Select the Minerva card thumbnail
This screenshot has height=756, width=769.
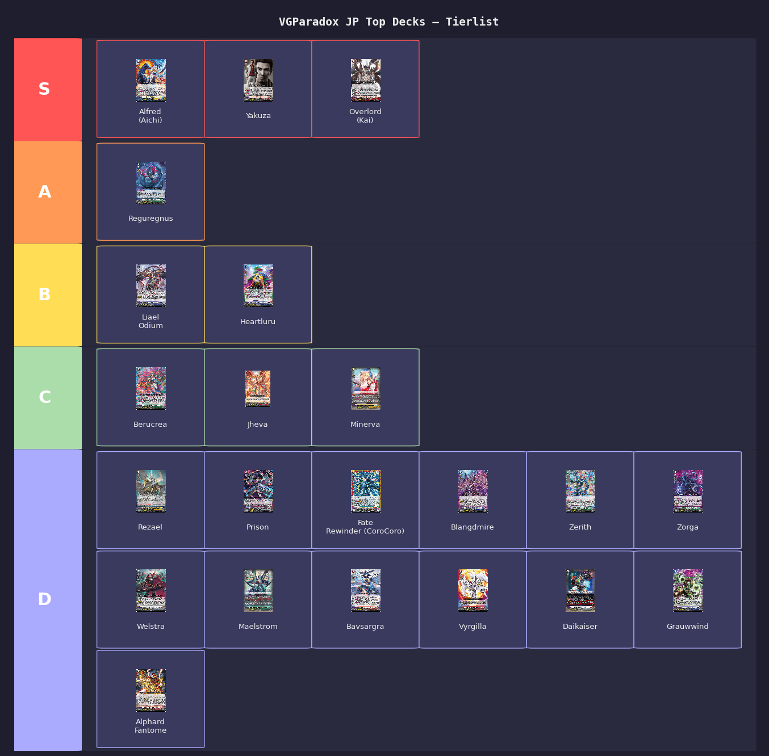366,388
